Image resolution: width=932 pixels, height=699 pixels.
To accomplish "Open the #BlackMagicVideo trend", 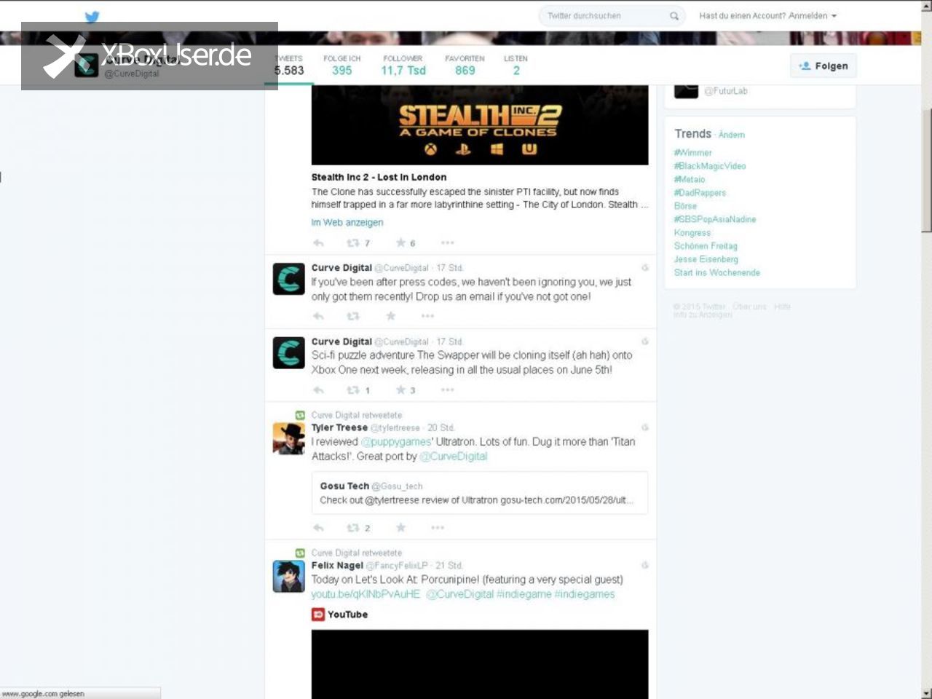I will 710,166.
